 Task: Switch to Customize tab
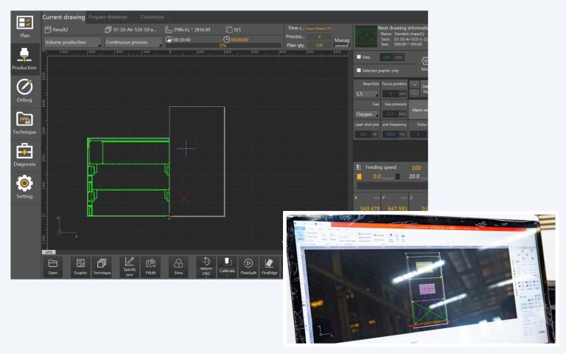point(152,17)
